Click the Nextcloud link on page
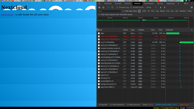 click(x=7, y=15)
